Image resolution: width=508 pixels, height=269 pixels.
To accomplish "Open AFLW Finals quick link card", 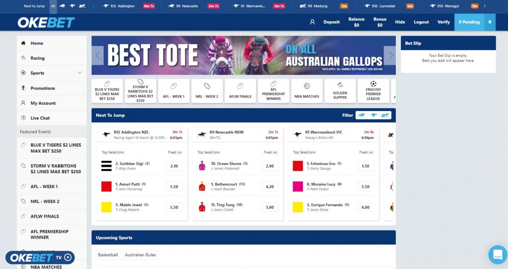I will [x=240, y=91].
